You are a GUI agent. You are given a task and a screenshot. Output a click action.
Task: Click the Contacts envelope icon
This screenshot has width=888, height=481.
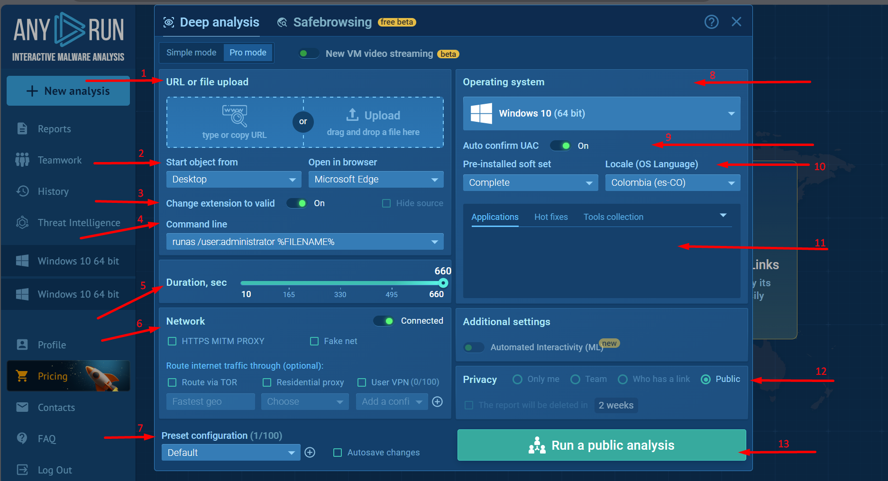tap(22, 407)
